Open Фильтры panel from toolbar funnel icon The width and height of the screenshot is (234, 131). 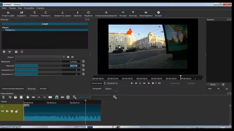(x=133, y=14)
